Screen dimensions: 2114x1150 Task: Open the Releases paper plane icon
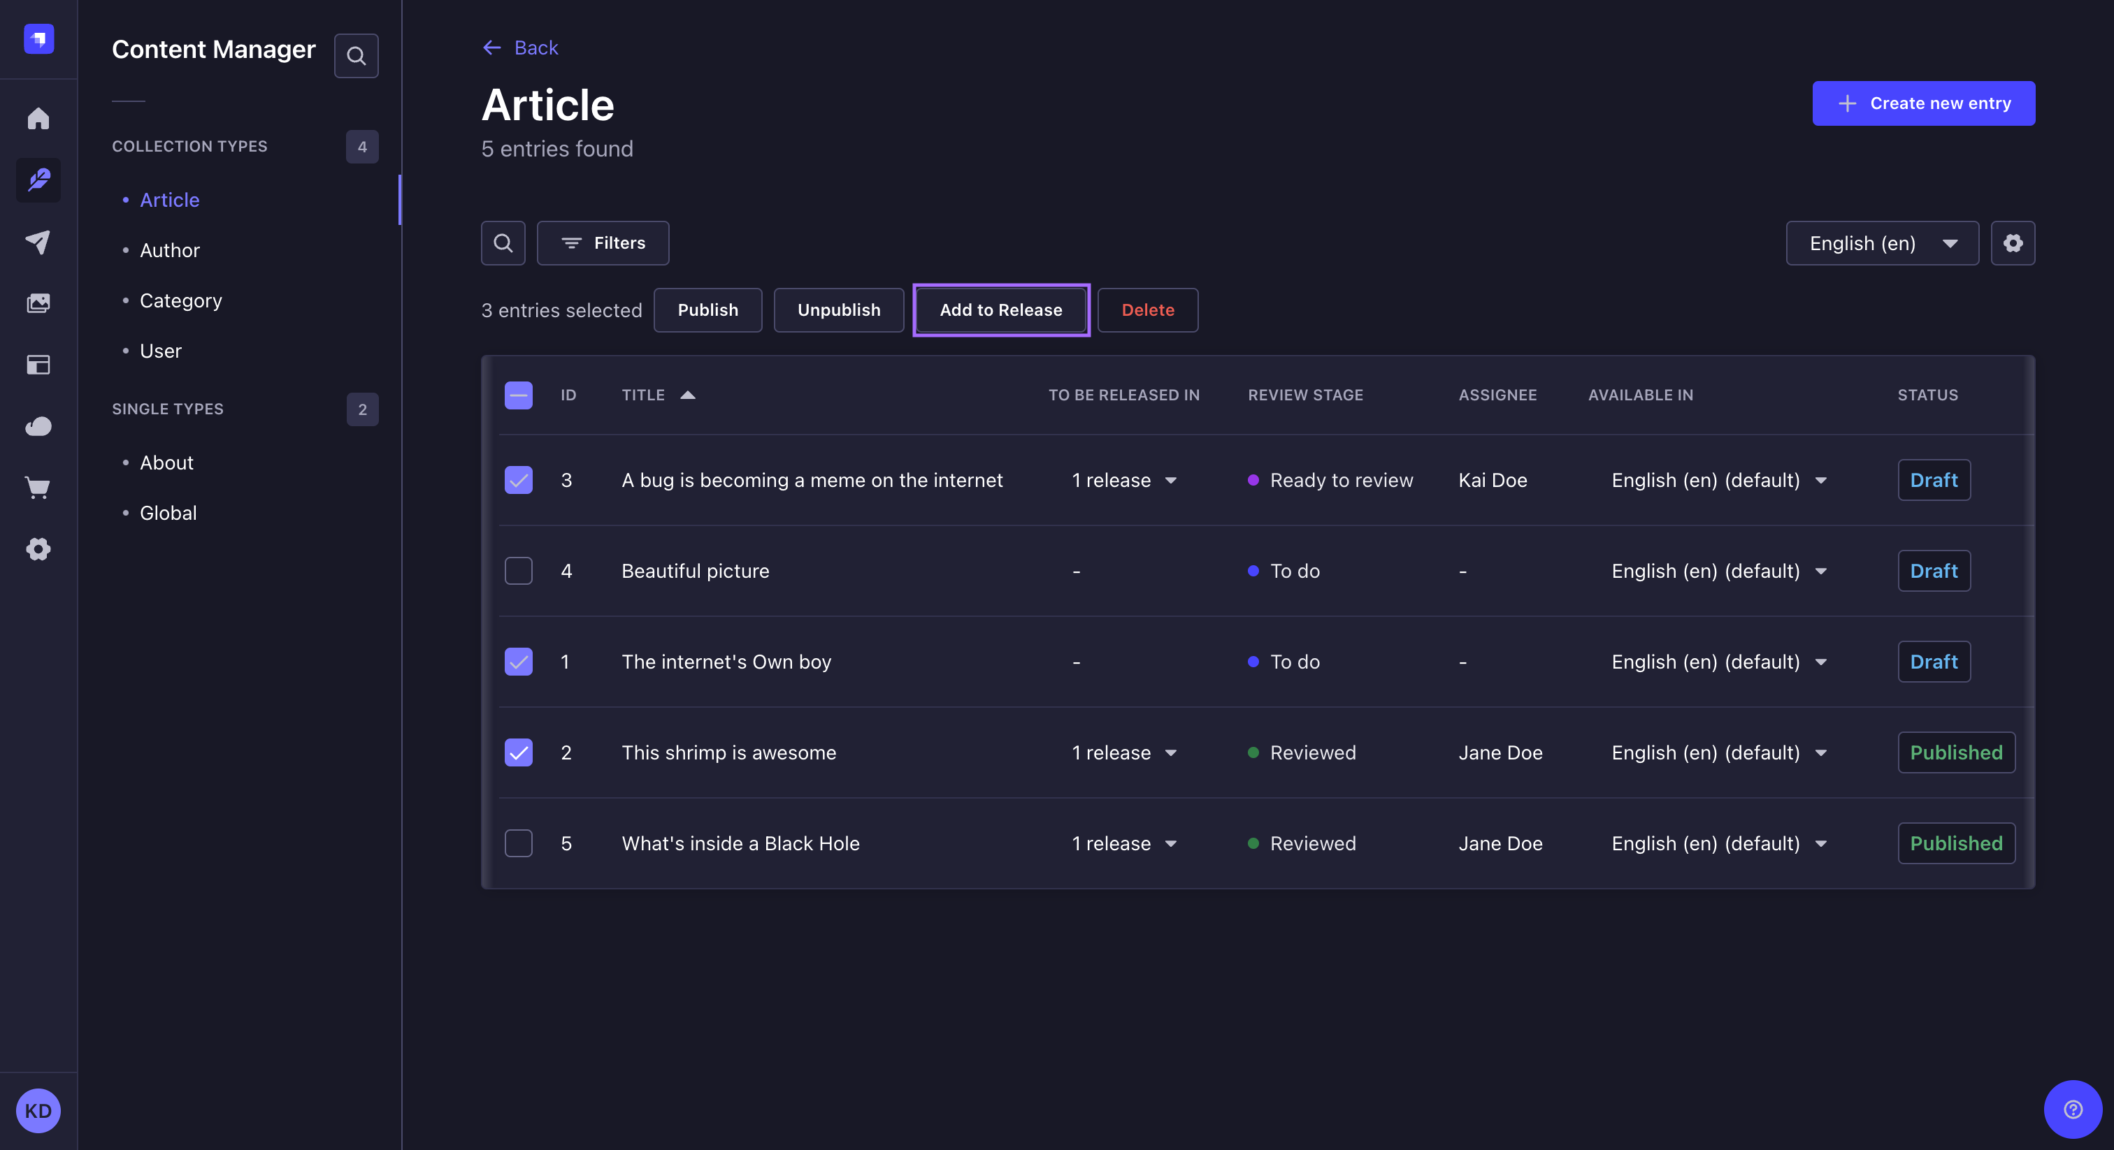38,241
